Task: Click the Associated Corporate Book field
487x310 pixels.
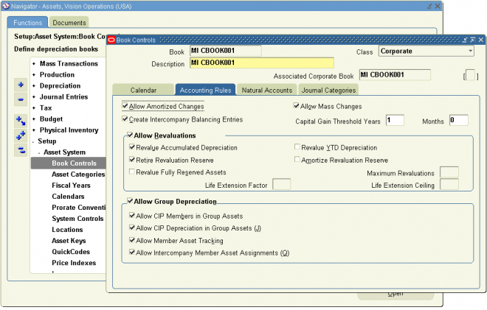Action: (x=395, y=74)
